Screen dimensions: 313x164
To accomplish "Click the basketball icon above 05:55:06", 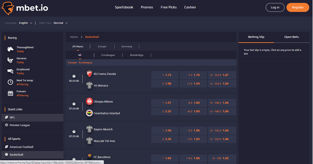I will coord(74,76).
